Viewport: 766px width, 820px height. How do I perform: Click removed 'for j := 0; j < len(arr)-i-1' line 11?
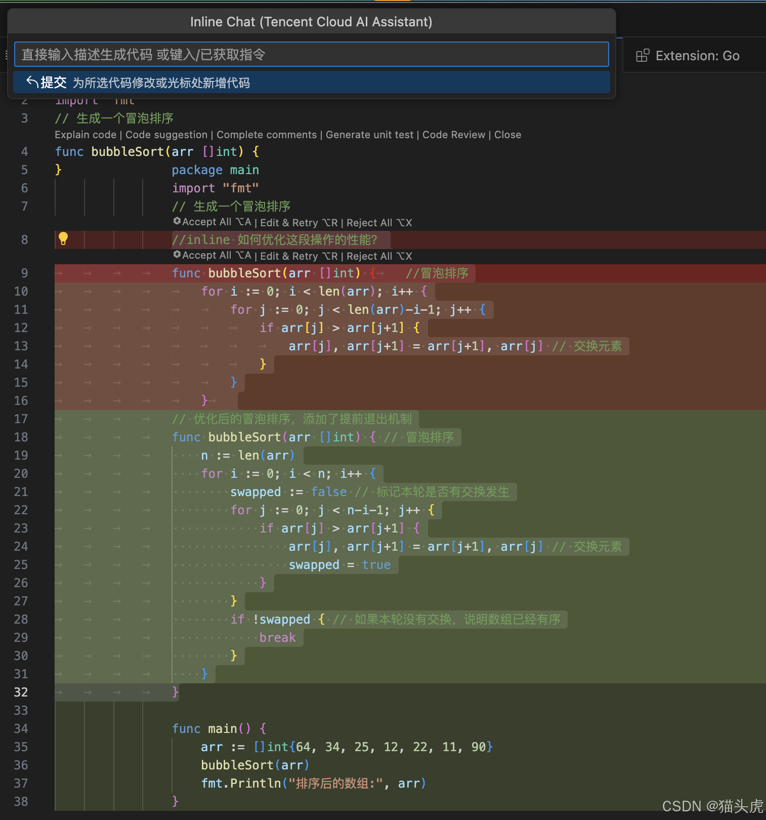(x=358, y=309)
